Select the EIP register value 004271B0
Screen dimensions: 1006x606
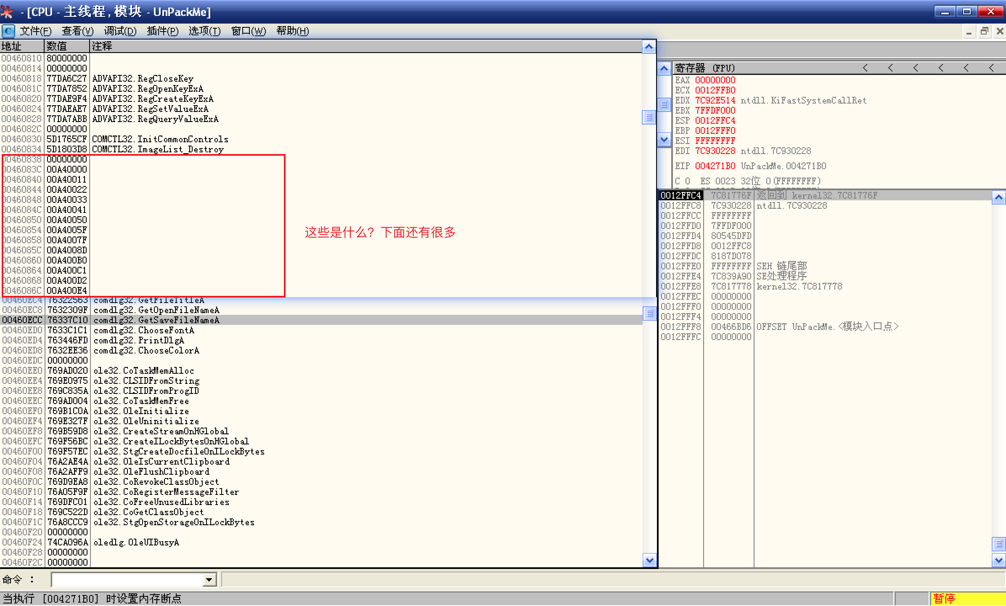click(715, 166)
